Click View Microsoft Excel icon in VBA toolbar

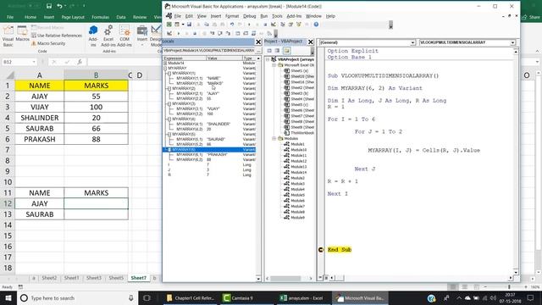(x=169, y=25)
